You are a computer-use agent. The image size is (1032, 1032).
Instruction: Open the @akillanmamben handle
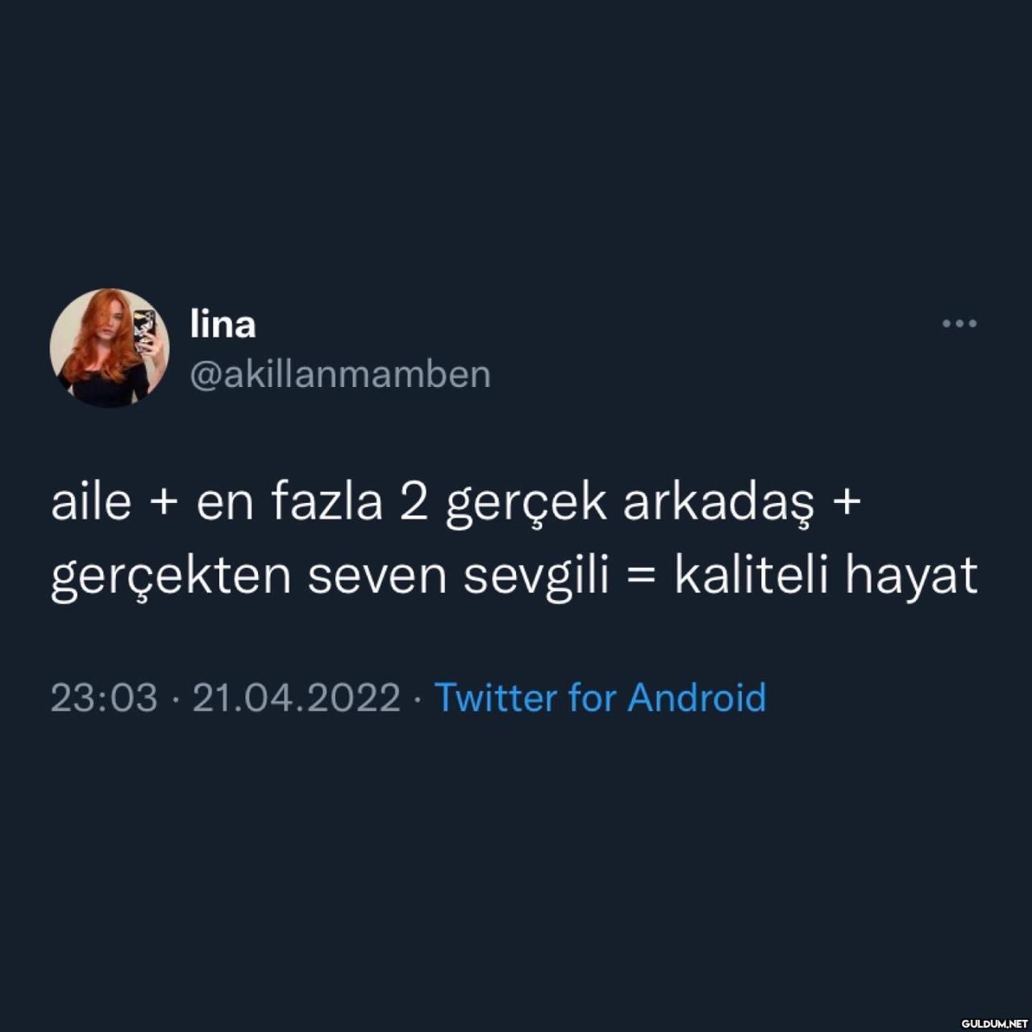pos(340,375)
